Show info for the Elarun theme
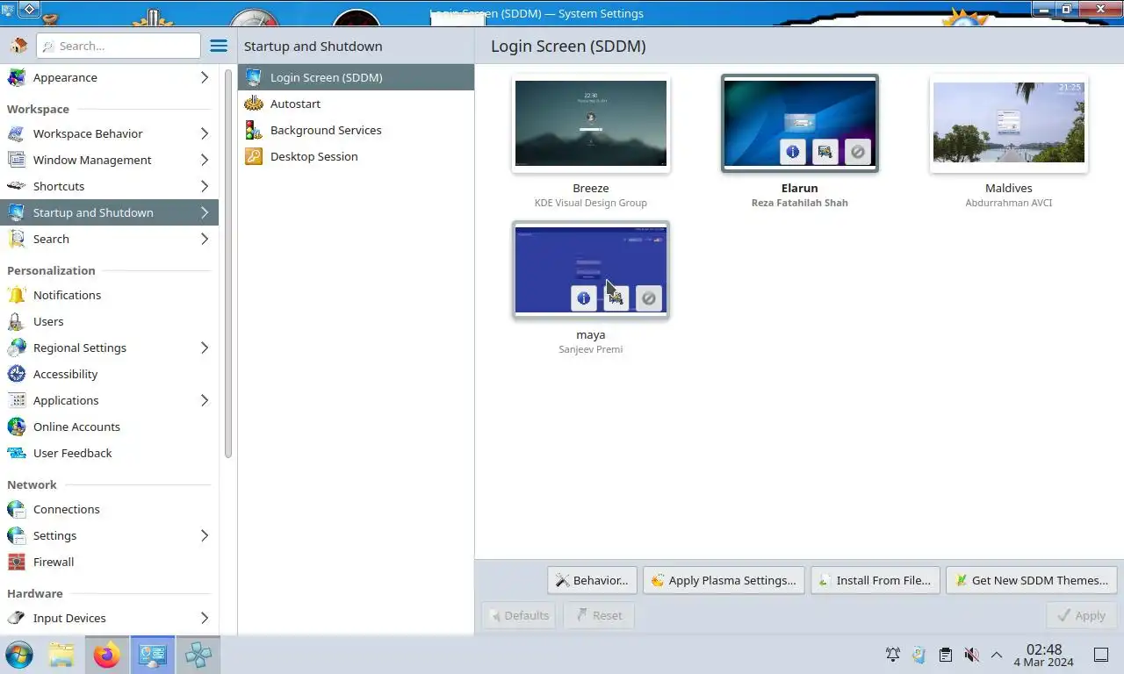Viewport: 1124px width, 674px height. point(793,152)
